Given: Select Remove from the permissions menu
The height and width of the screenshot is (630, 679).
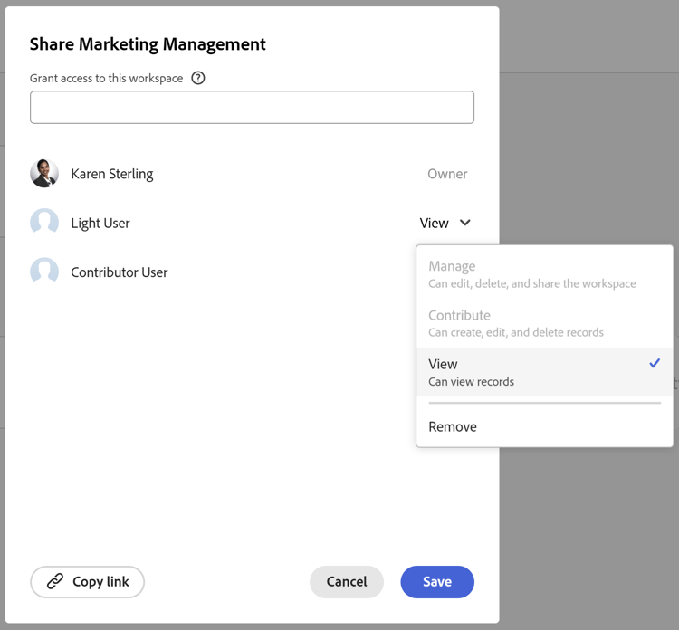Looking at the screenshot, I should point(453,426).
